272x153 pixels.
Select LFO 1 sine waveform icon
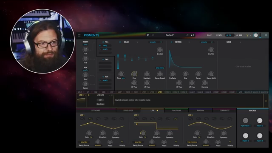pyautogui.click(x=82, y=119)
